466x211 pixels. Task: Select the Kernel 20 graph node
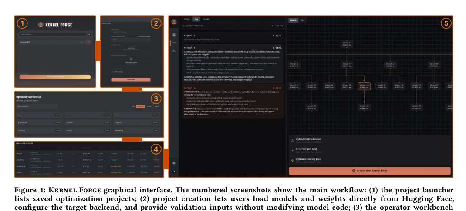(434, 65)
